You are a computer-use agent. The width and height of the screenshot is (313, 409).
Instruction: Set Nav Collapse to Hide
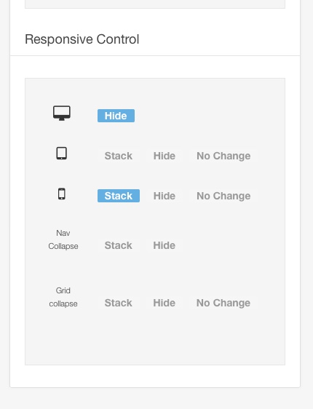point(165,245)
